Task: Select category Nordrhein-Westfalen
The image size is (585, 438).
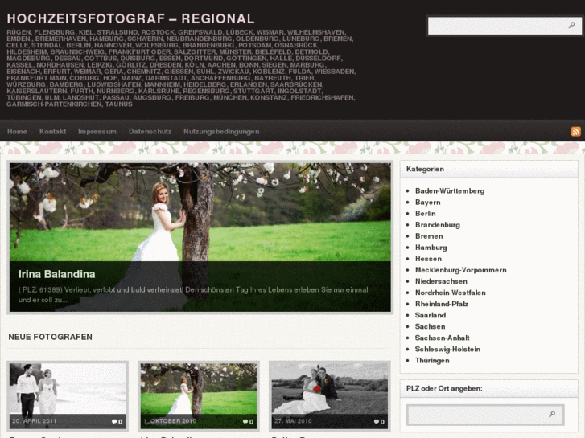Action: pos(451,293)
